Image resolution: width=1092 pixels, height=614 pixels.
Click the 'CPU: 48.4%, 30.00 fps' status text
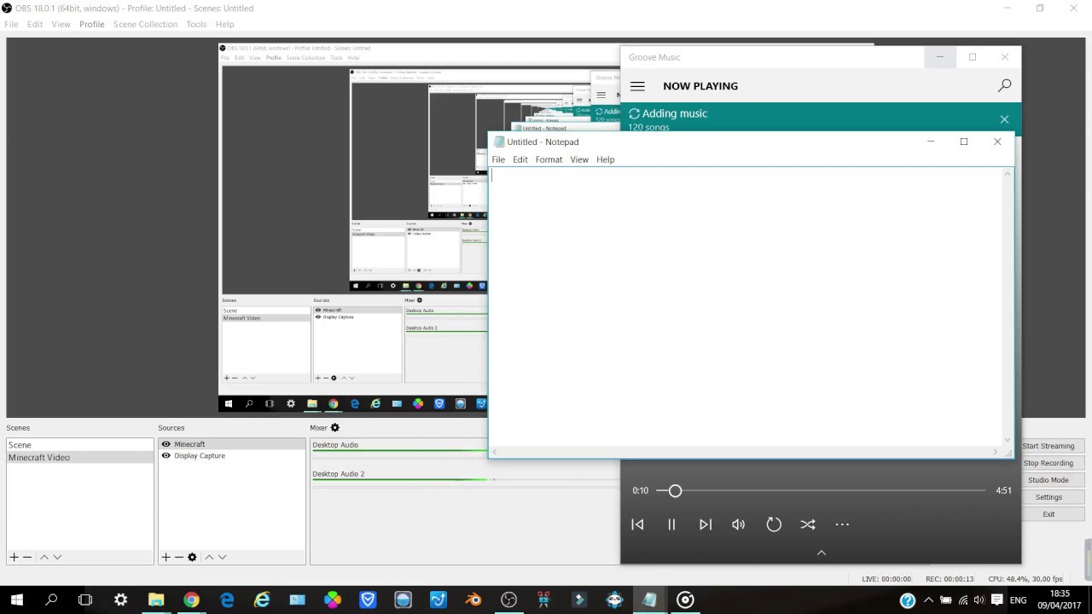point(1025,579)
